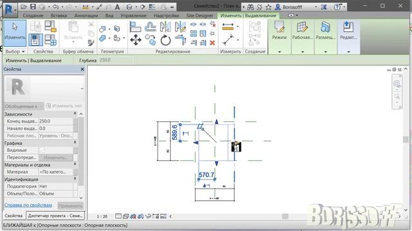This screenshot has height=231, width=412.
Task: Select the Rotate tool icon
Action: [165, 40]
